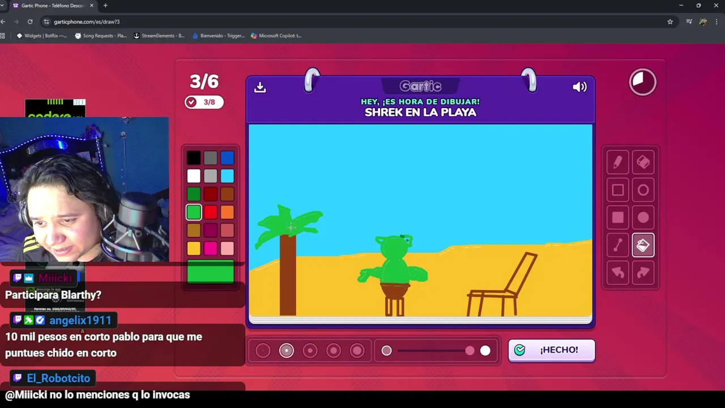Select the fourth brush size
725x408 pixels.
334,351
